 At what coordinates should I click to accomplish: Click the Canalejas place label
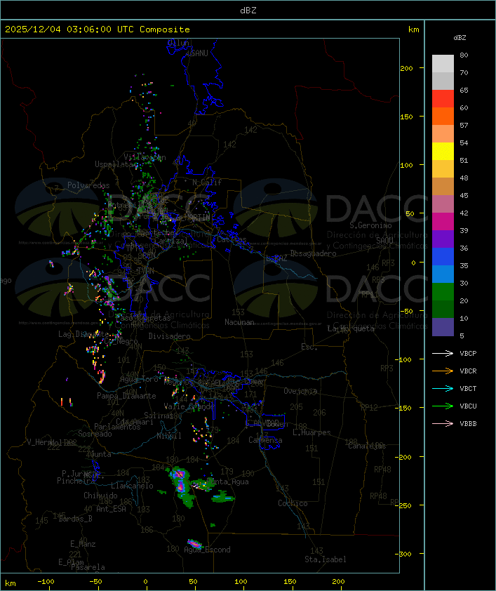tap(367, 446)
